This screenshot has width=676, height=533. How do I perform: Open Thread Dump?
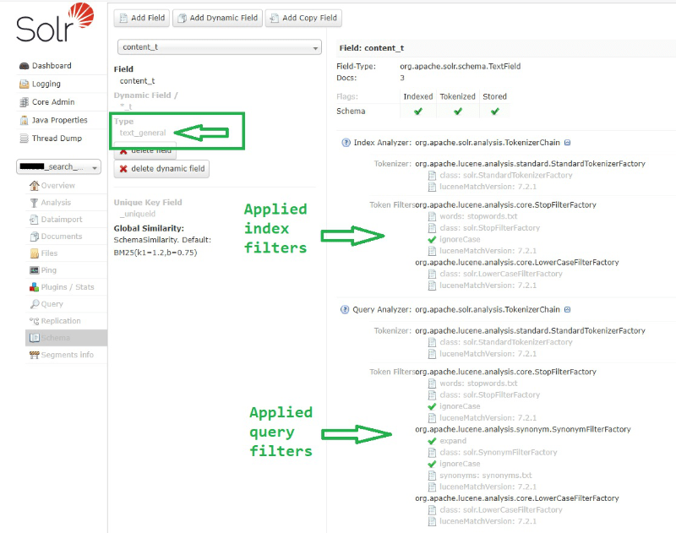pos(57,138)
